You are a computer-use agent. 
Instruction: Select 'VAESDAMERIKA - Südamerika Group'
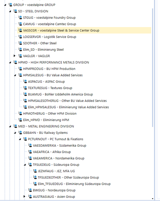[x=60, y=145]
